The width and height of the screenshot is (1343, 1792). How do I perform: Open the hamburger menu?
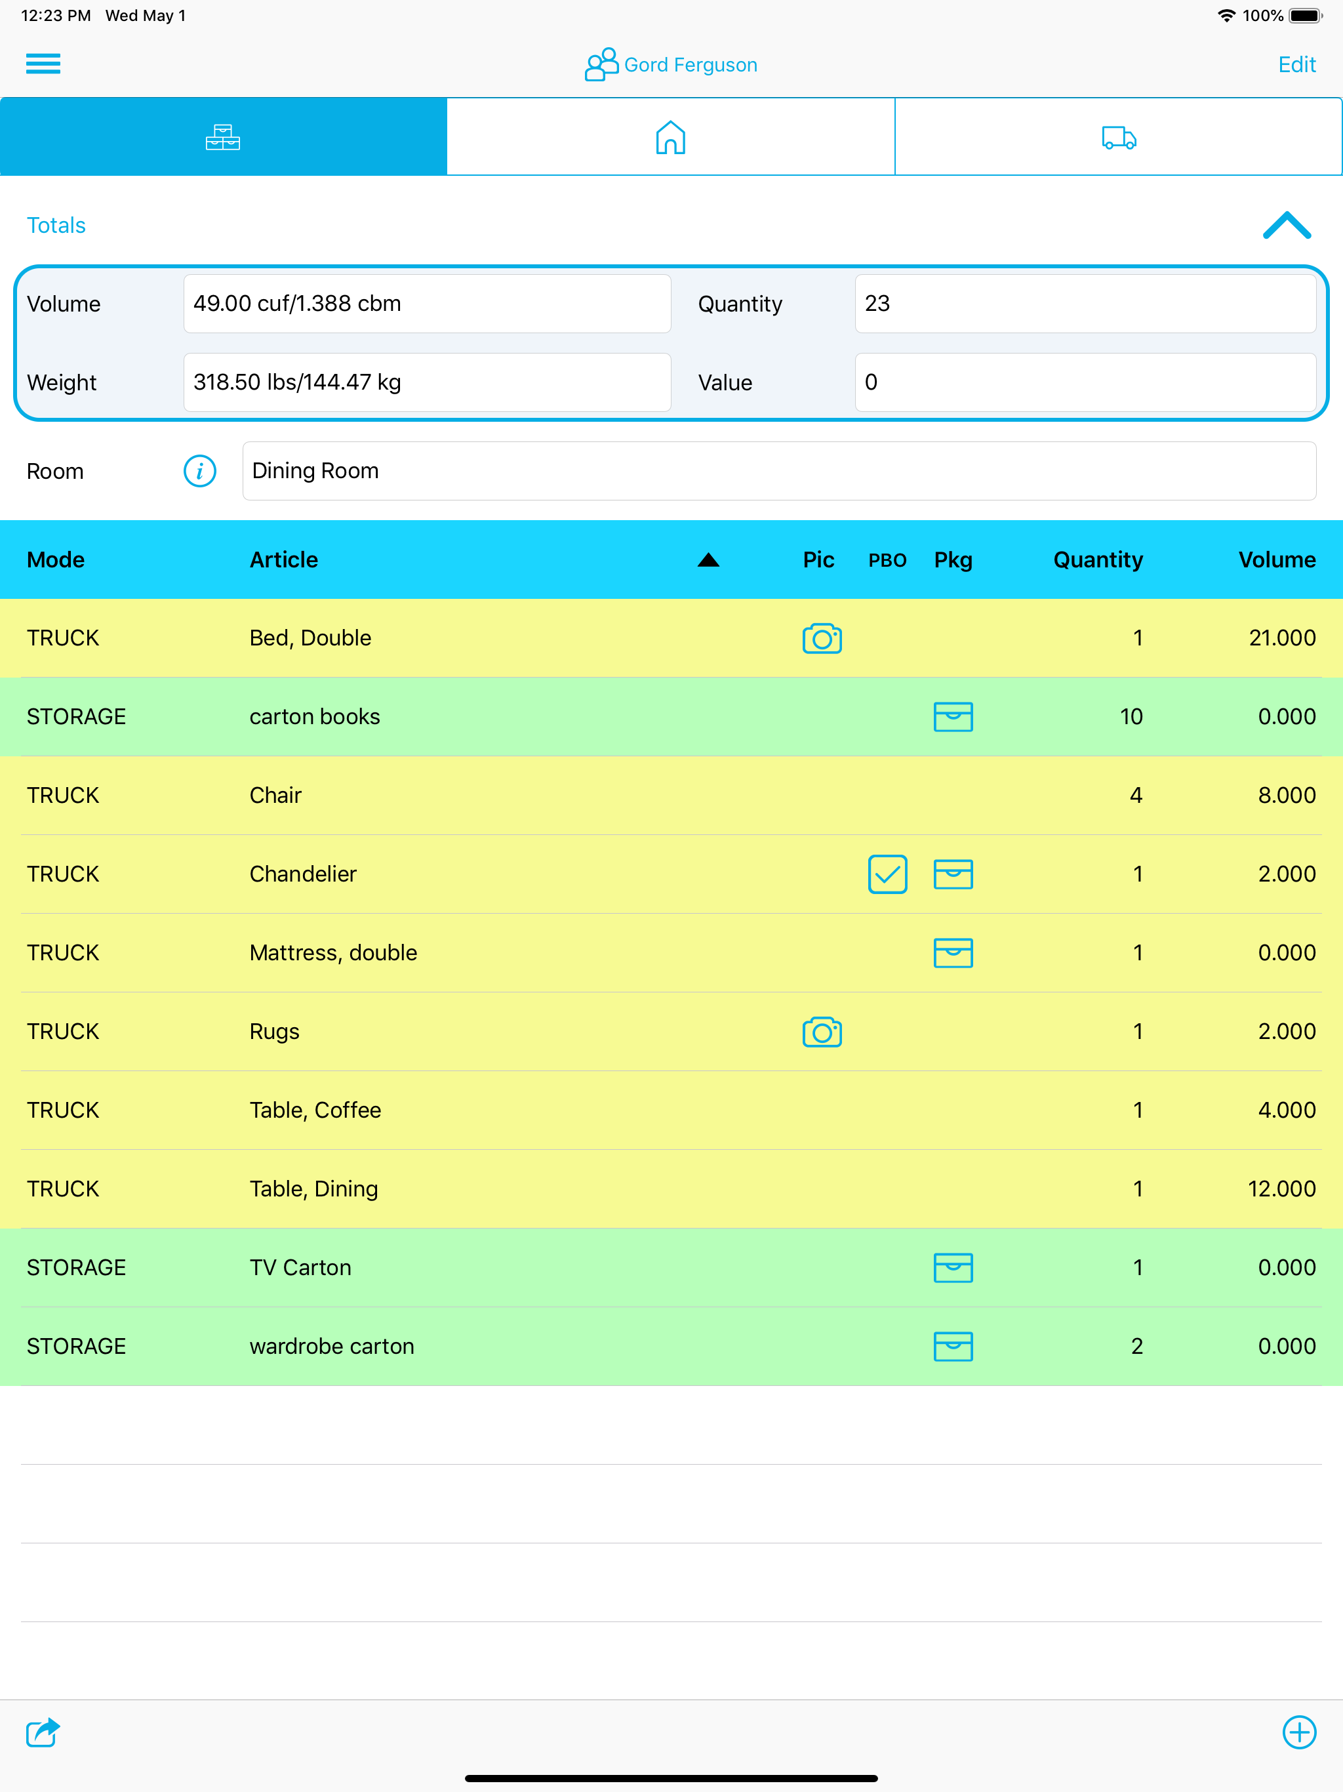(43, 63)
